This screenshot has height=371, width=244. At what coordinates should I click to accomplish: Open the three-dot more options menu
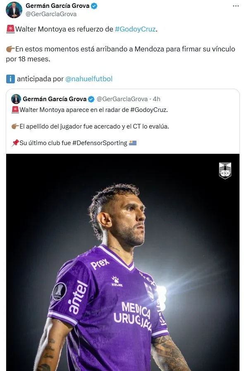pos(236,6)
